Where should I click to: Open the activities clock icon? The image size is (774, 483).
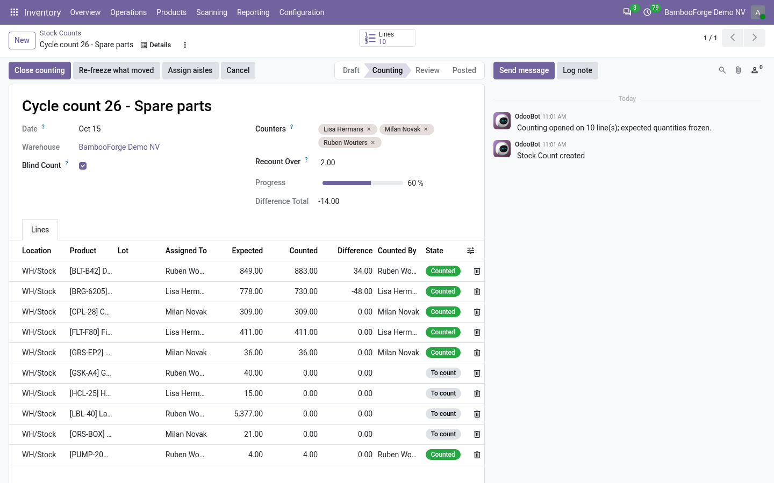(648, 12)
